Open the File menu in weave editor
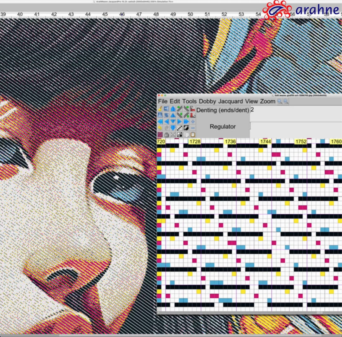 (163, 101)
